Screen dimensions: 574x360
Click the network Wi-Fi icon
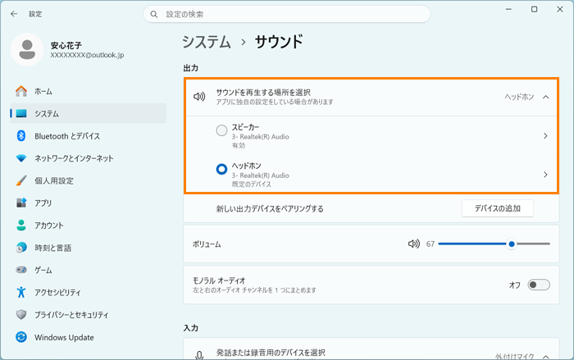click(21, 158)
